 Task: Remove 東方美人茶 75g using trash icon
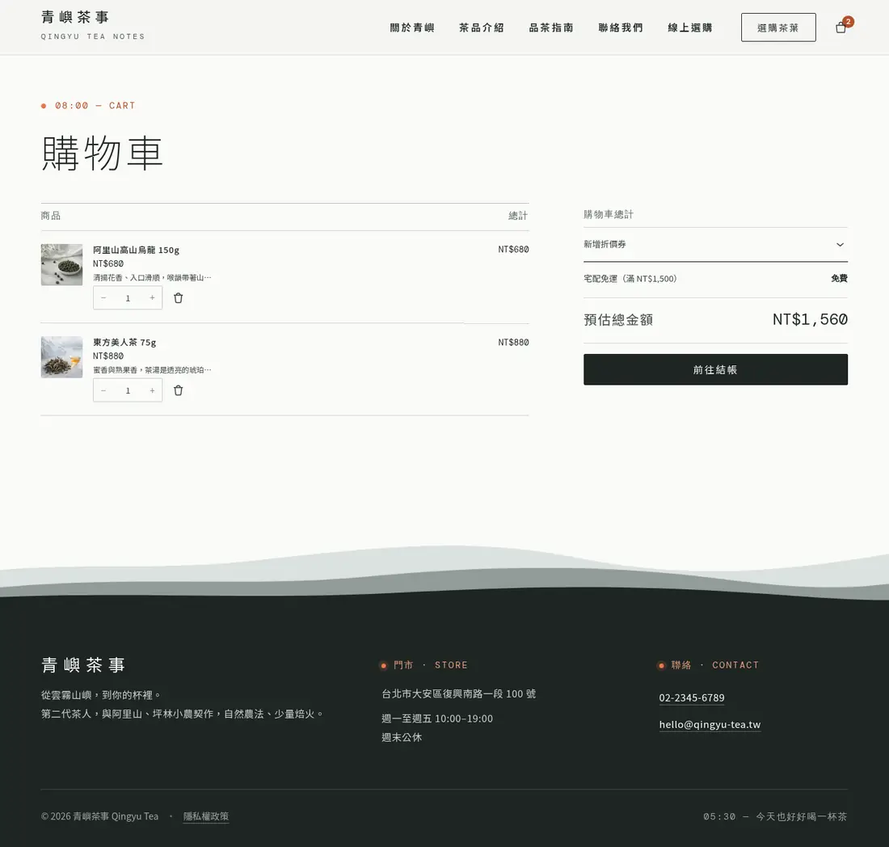pyautogui.click(x=178, y=390)
